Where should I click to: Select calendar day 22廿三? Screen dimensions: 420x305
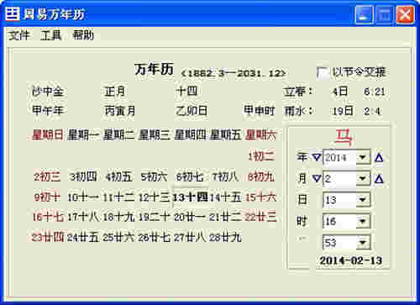click(260, 217)
